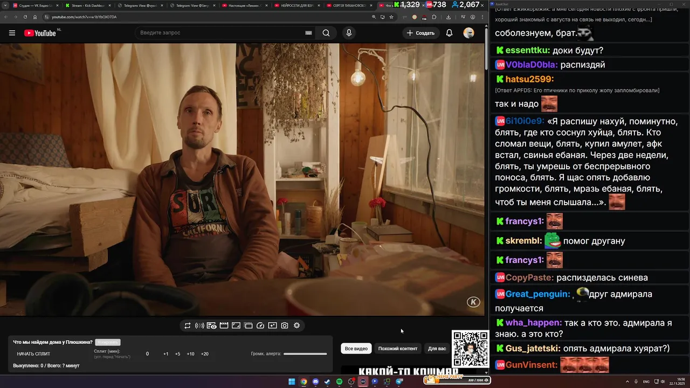Click НАЧАТЬ СПЛИТ button
690x388 pixels.
(33, 354)
